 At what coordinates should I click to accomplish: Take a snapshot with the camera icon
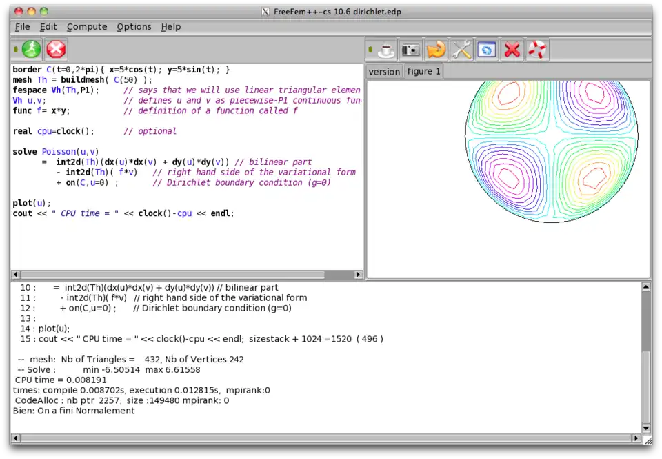pyautogui.click(x=410, y=50)
